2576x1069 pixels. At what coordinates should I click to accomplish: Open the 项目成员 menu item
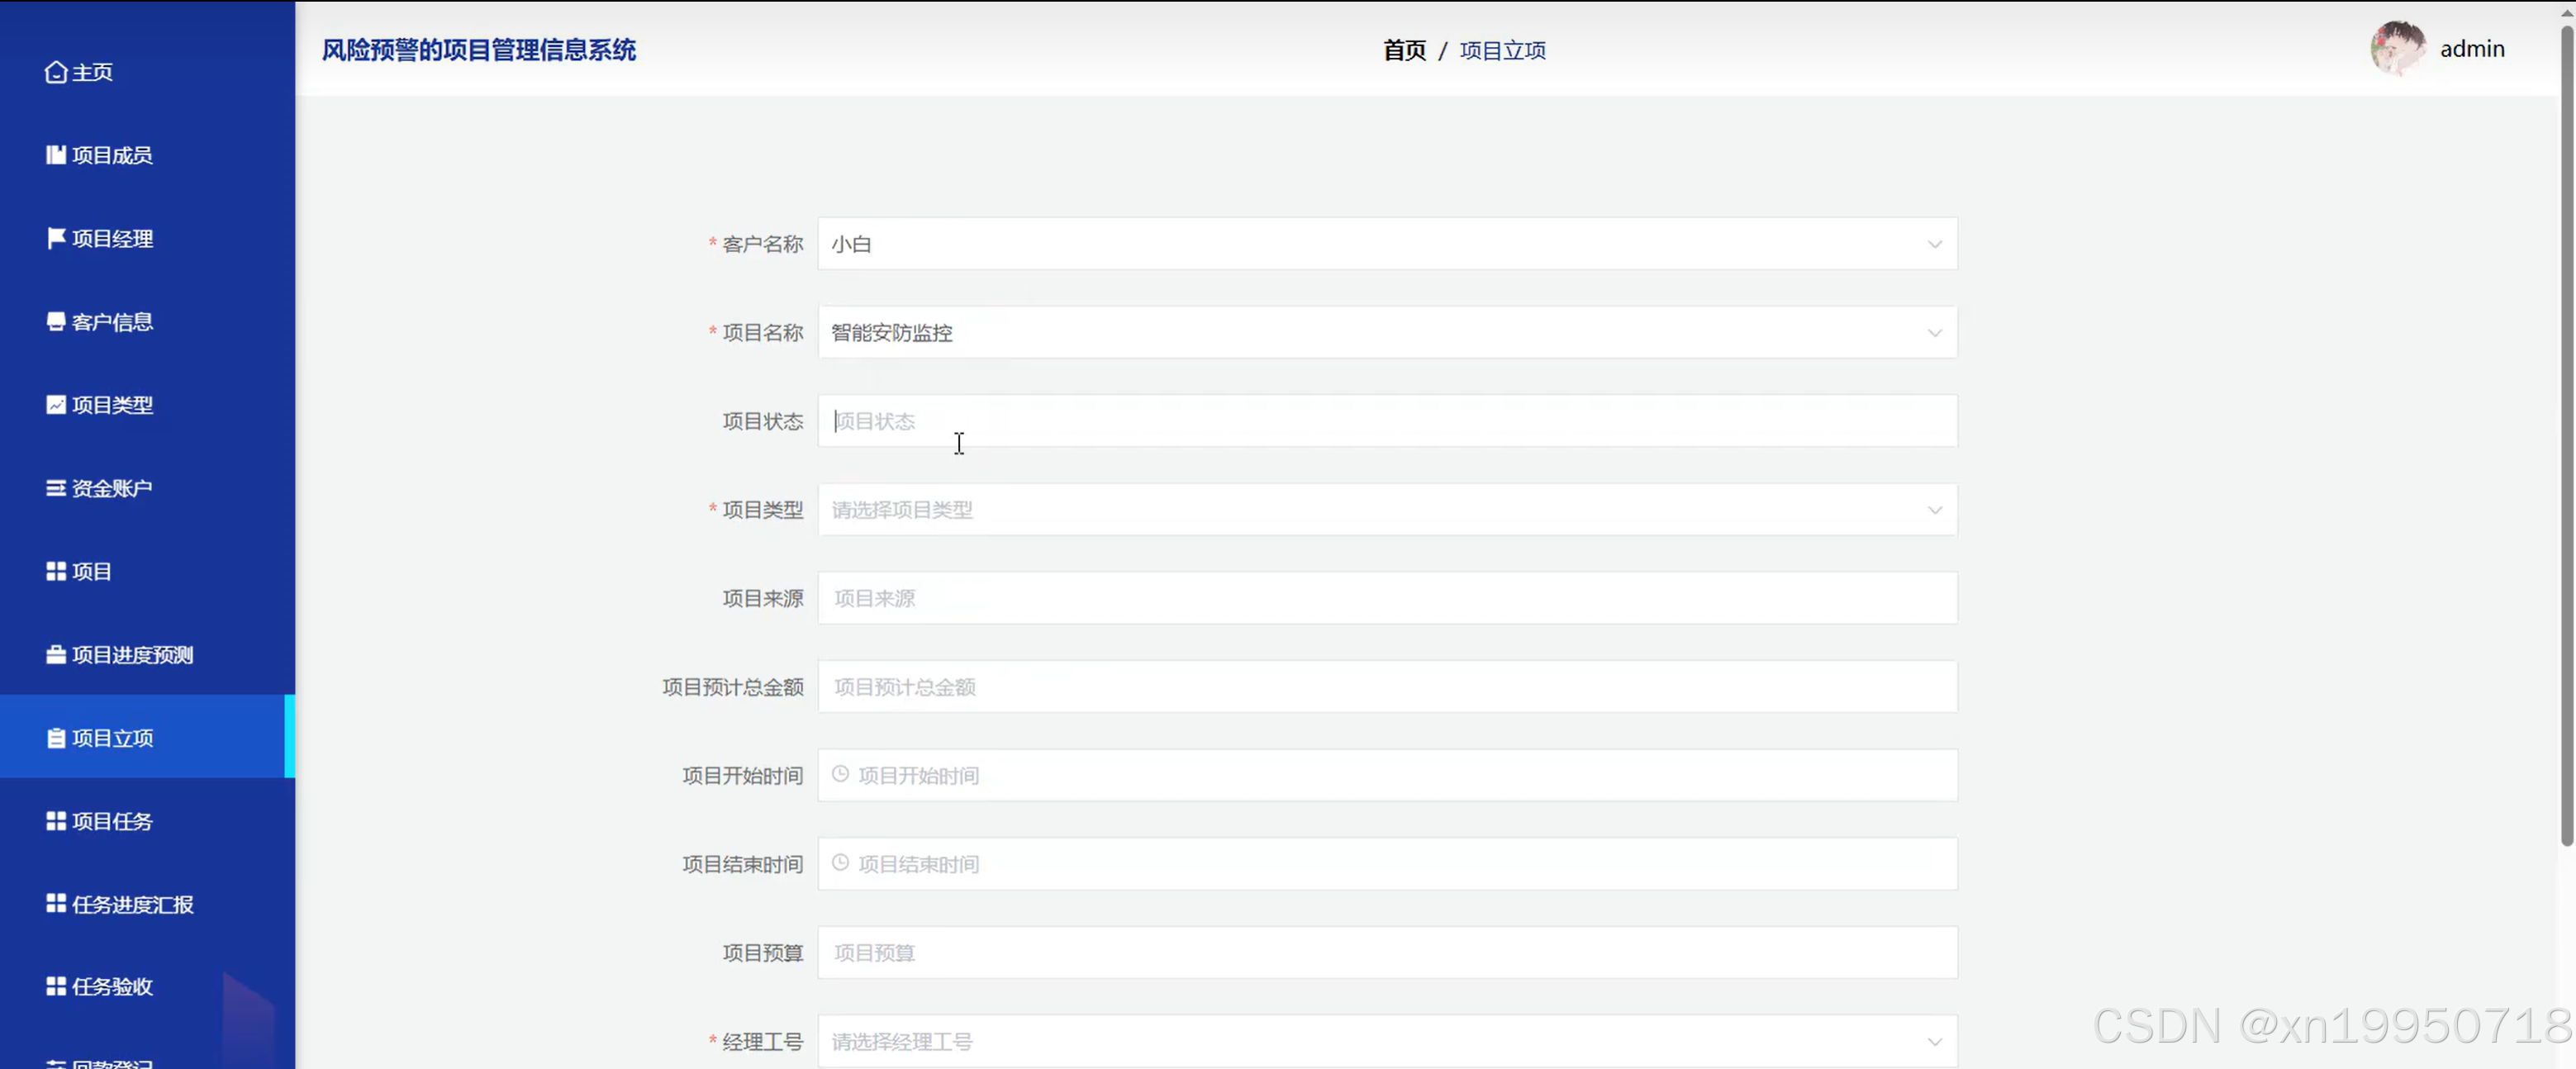click(147, 155)
